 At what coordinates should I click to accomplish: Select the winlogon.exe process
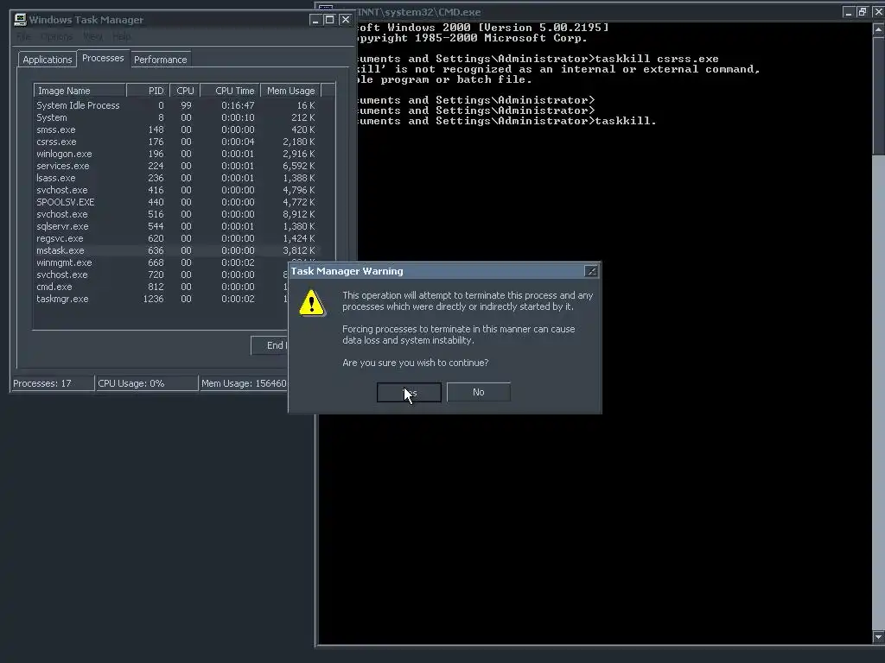(175, 154)
